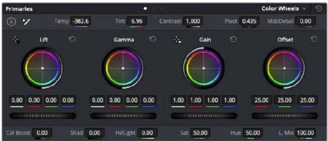The image size is (328, 141).
Task: Reset the Lift color wheel
Action: pos(72,39)
